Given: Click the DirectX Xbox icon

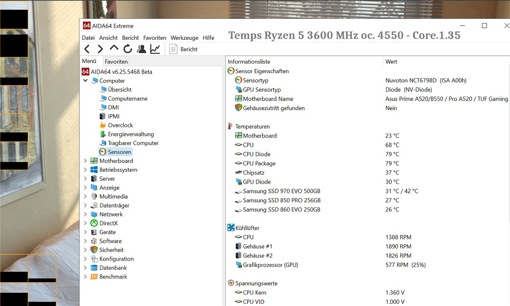Looking at the screenshot, I should tap(94, 223).
